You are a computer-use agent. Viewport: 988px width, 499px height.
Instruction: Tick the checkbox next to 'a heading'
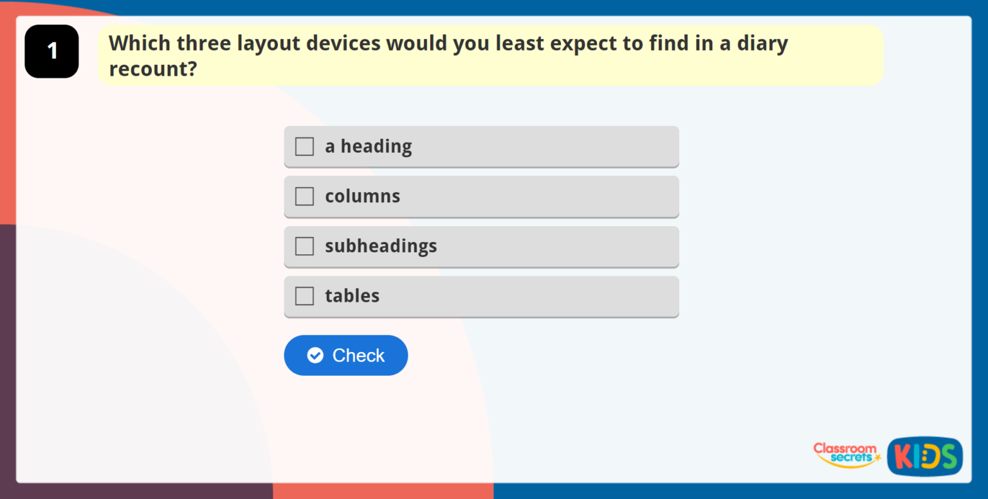tap(304, 146)
